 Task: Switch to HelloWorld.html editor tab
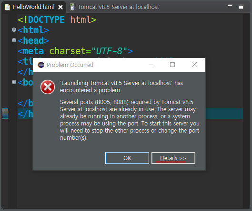pos(33,7)
